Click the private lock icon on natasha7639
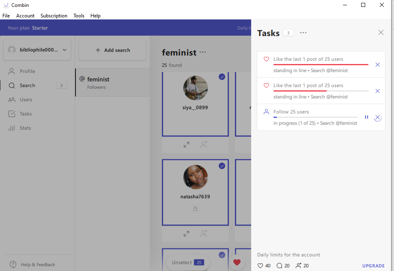This screenshot has height=271, width=394. click(x=195, y=209)
